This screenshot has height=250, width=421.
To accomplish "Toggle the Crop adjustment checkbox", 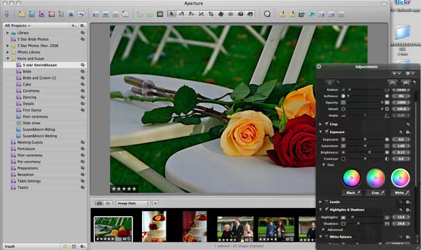I will tap(327, 124).
